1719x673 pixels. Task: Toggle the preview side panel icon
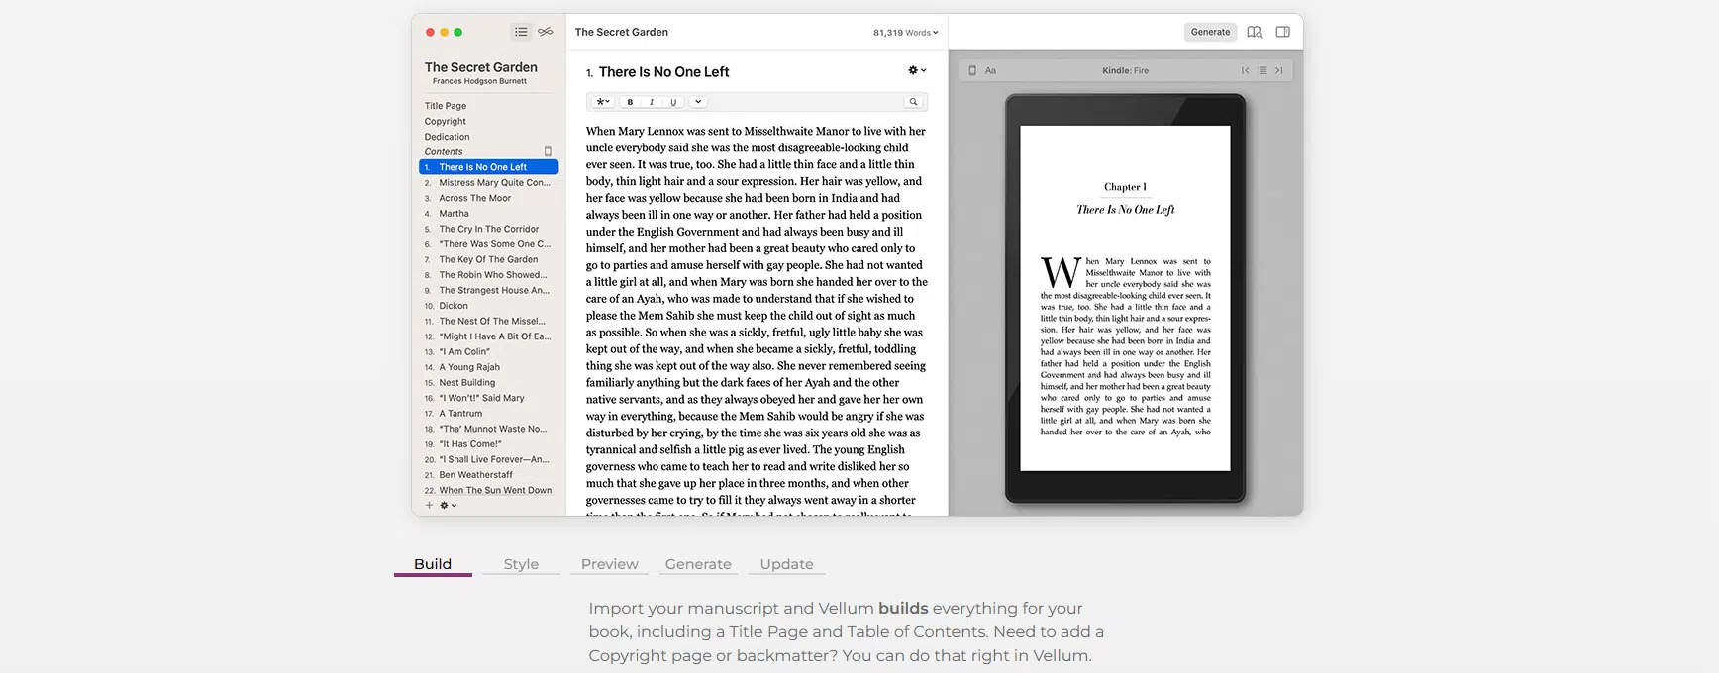[1283, 32]
